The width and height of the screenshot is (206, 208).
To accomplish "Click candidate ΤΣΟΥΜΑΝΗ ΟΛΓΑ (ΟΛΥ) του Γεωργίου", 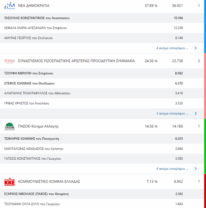I will point(32,204).
